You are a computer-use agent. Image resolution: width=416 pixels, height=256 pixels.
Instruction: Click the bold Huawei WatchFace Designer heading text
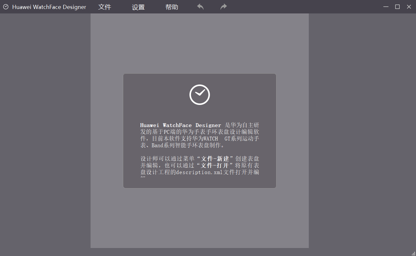[x=180, y=125]
